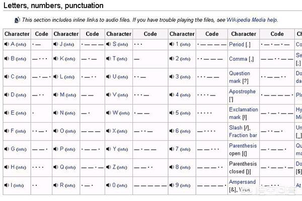The width and height of the screenshot is (302, 201).
Task: Click the speaker icon beside letter S
Action: 108,44
